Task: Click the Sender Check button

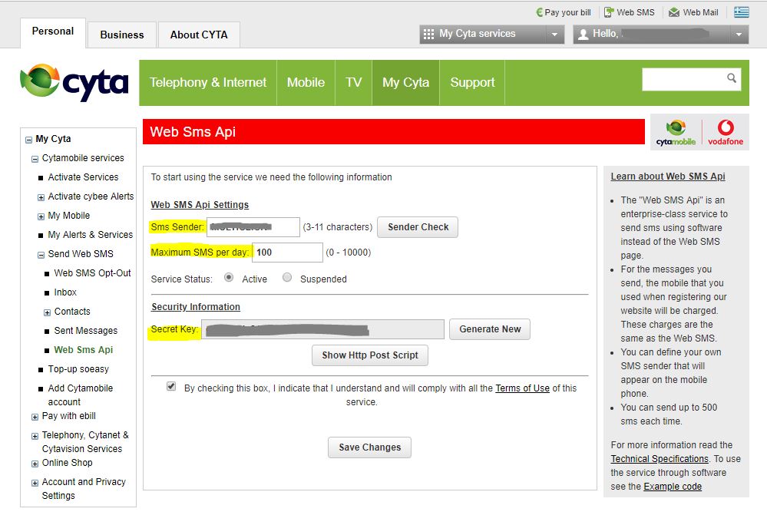Action: click(x=418, y=227)
